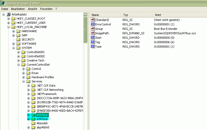Screen dimensions: 207x130
Task: Select the .NET CLR Data key
Action: [x=46, y=86]
